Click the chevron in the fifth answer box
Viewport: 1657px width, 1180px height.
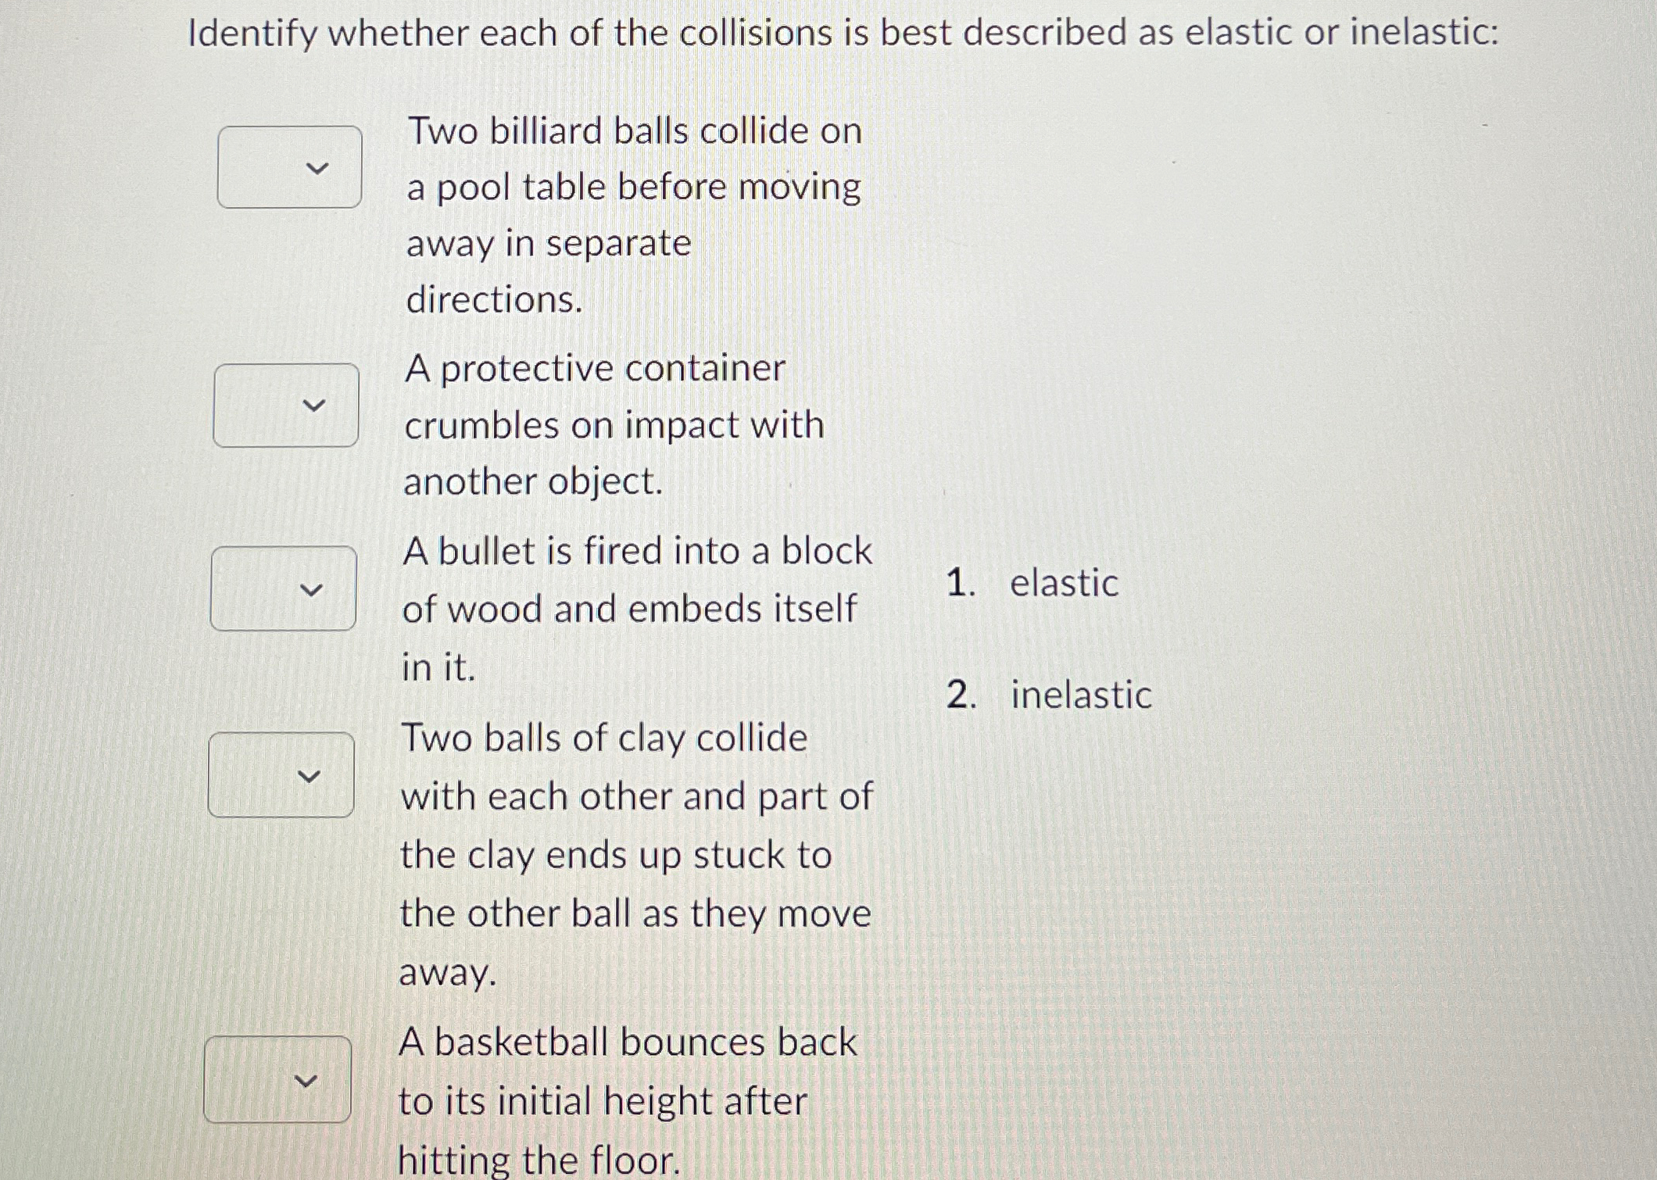pyautogui.click(x=303, y=1079)
